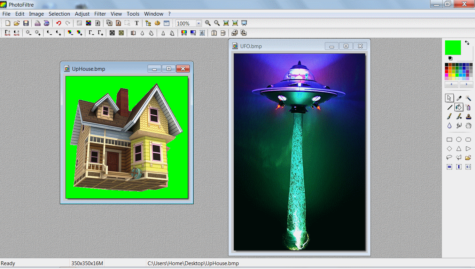Increase contrast with the half-circle plus icon
This screenshot has width=475, height=269.
[59, 33]
